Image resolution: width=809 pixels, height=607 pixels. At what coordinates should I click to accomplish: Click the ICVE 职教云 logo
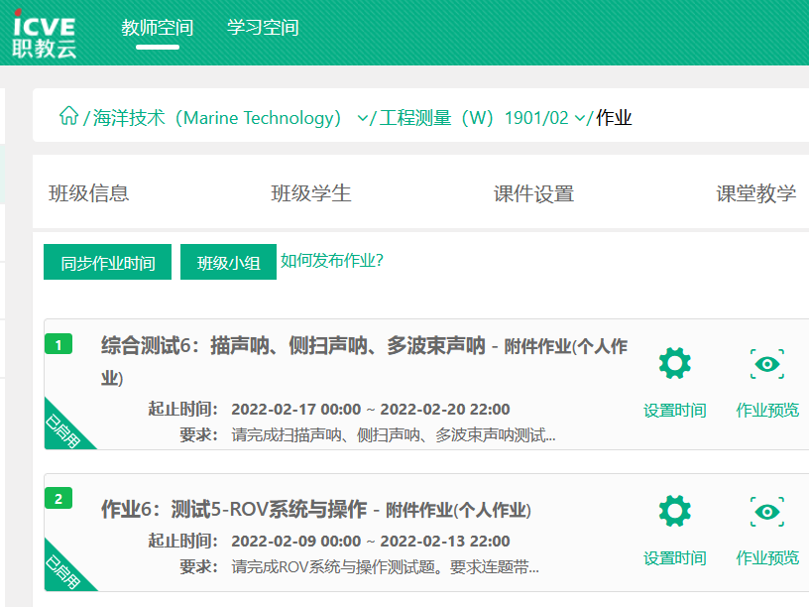click(44, 31)
